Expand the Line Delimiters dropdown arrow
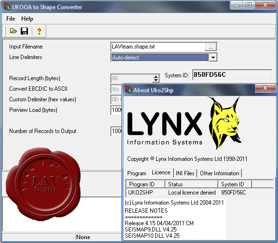The image size is (278, 243). coord(213,58)
